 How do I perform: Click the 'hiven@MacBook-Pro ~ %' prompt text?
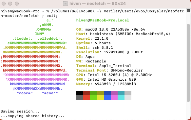pyautogui.click(x=25, y=11)
